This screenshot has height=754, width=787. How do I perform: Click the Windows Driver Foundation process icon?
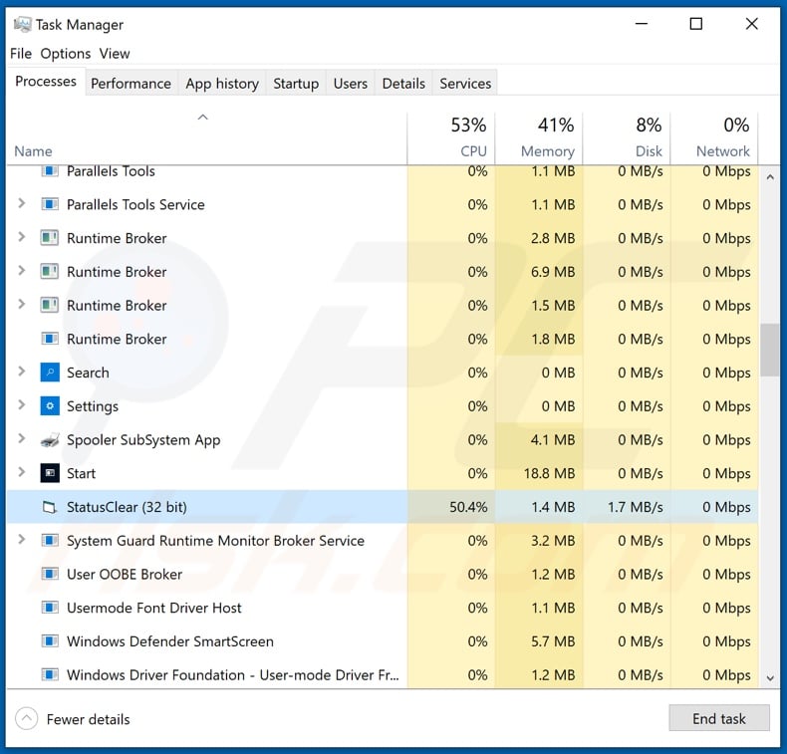(x=50, y=674)
